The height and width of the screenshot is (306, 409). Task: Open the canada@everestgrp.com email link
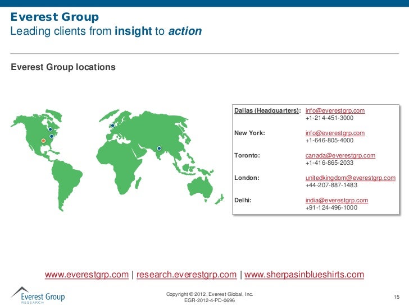pos(340,155)
